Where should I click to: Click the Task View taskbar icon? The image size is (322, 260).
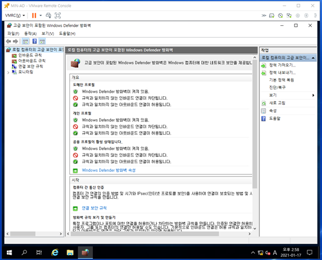pyautogui.click(x=39, y=253)
